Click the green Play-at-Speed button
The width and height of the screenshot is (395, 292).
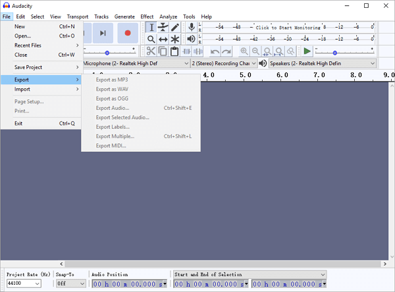[307, 51]
